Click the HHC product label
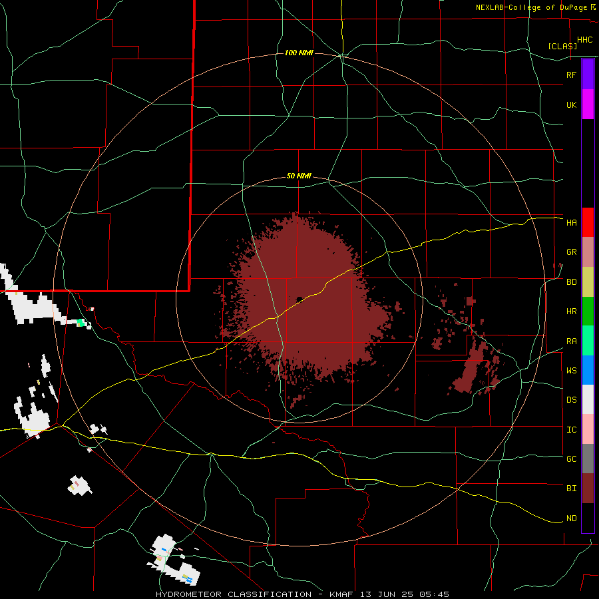The height and width of the screenshot is (599, 599). pos(584,40)
